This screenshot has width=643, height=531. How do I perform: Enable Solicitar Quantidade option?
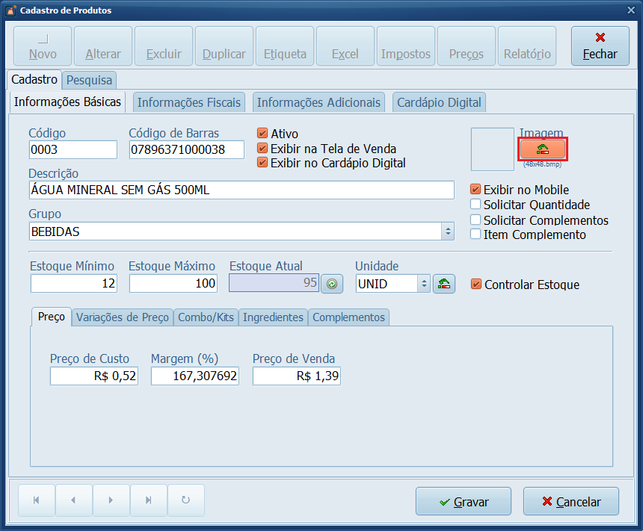pyautogui.click(x=476, y=205)
